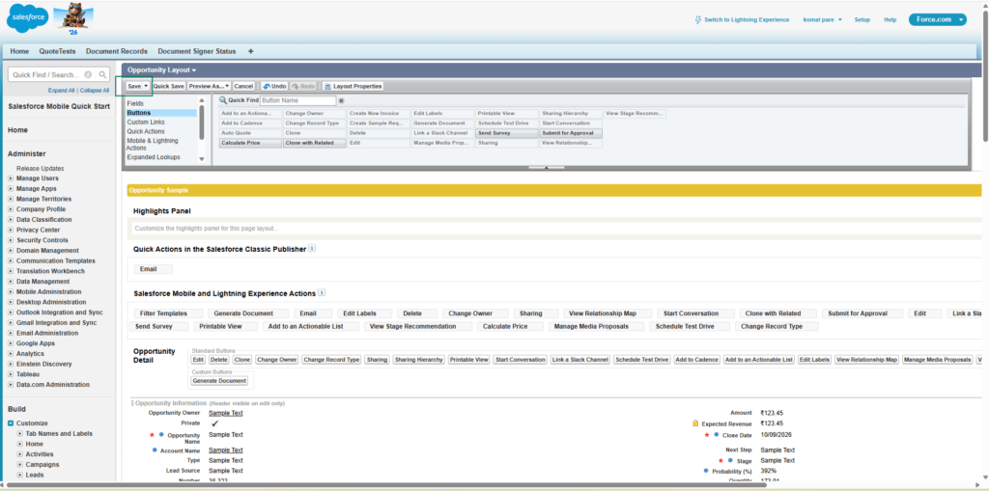Image resolution: width=989 pixels, height=491 pixels.
Task: Click the Release Updates sidebar link
Action: pos(40,168)
